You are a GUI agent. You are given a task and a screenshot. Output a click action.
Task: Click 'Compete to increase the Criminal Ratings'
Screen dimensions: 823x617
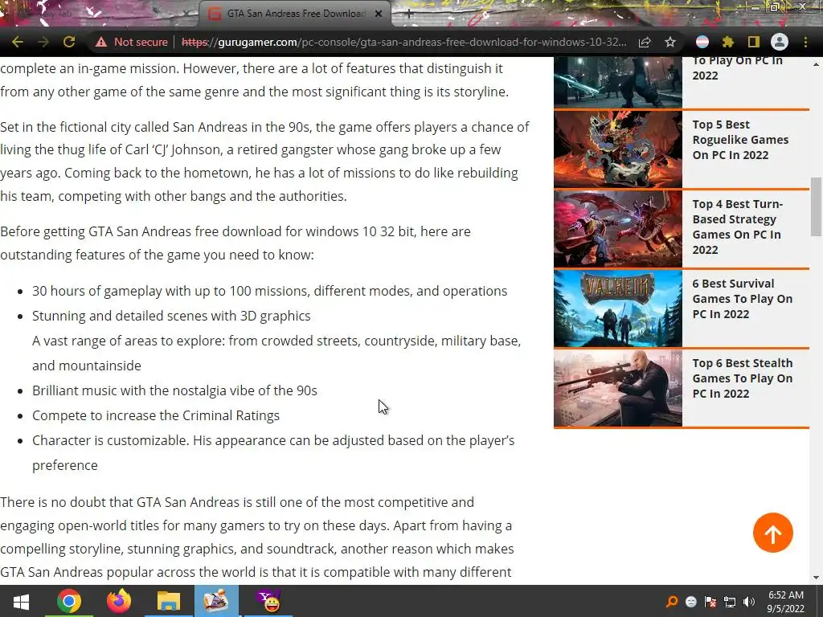pos(156,415)
